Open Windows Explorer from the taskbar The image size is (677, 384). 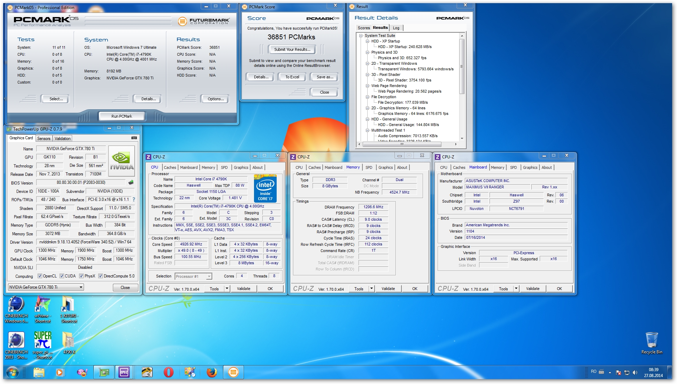click(39, 373)
